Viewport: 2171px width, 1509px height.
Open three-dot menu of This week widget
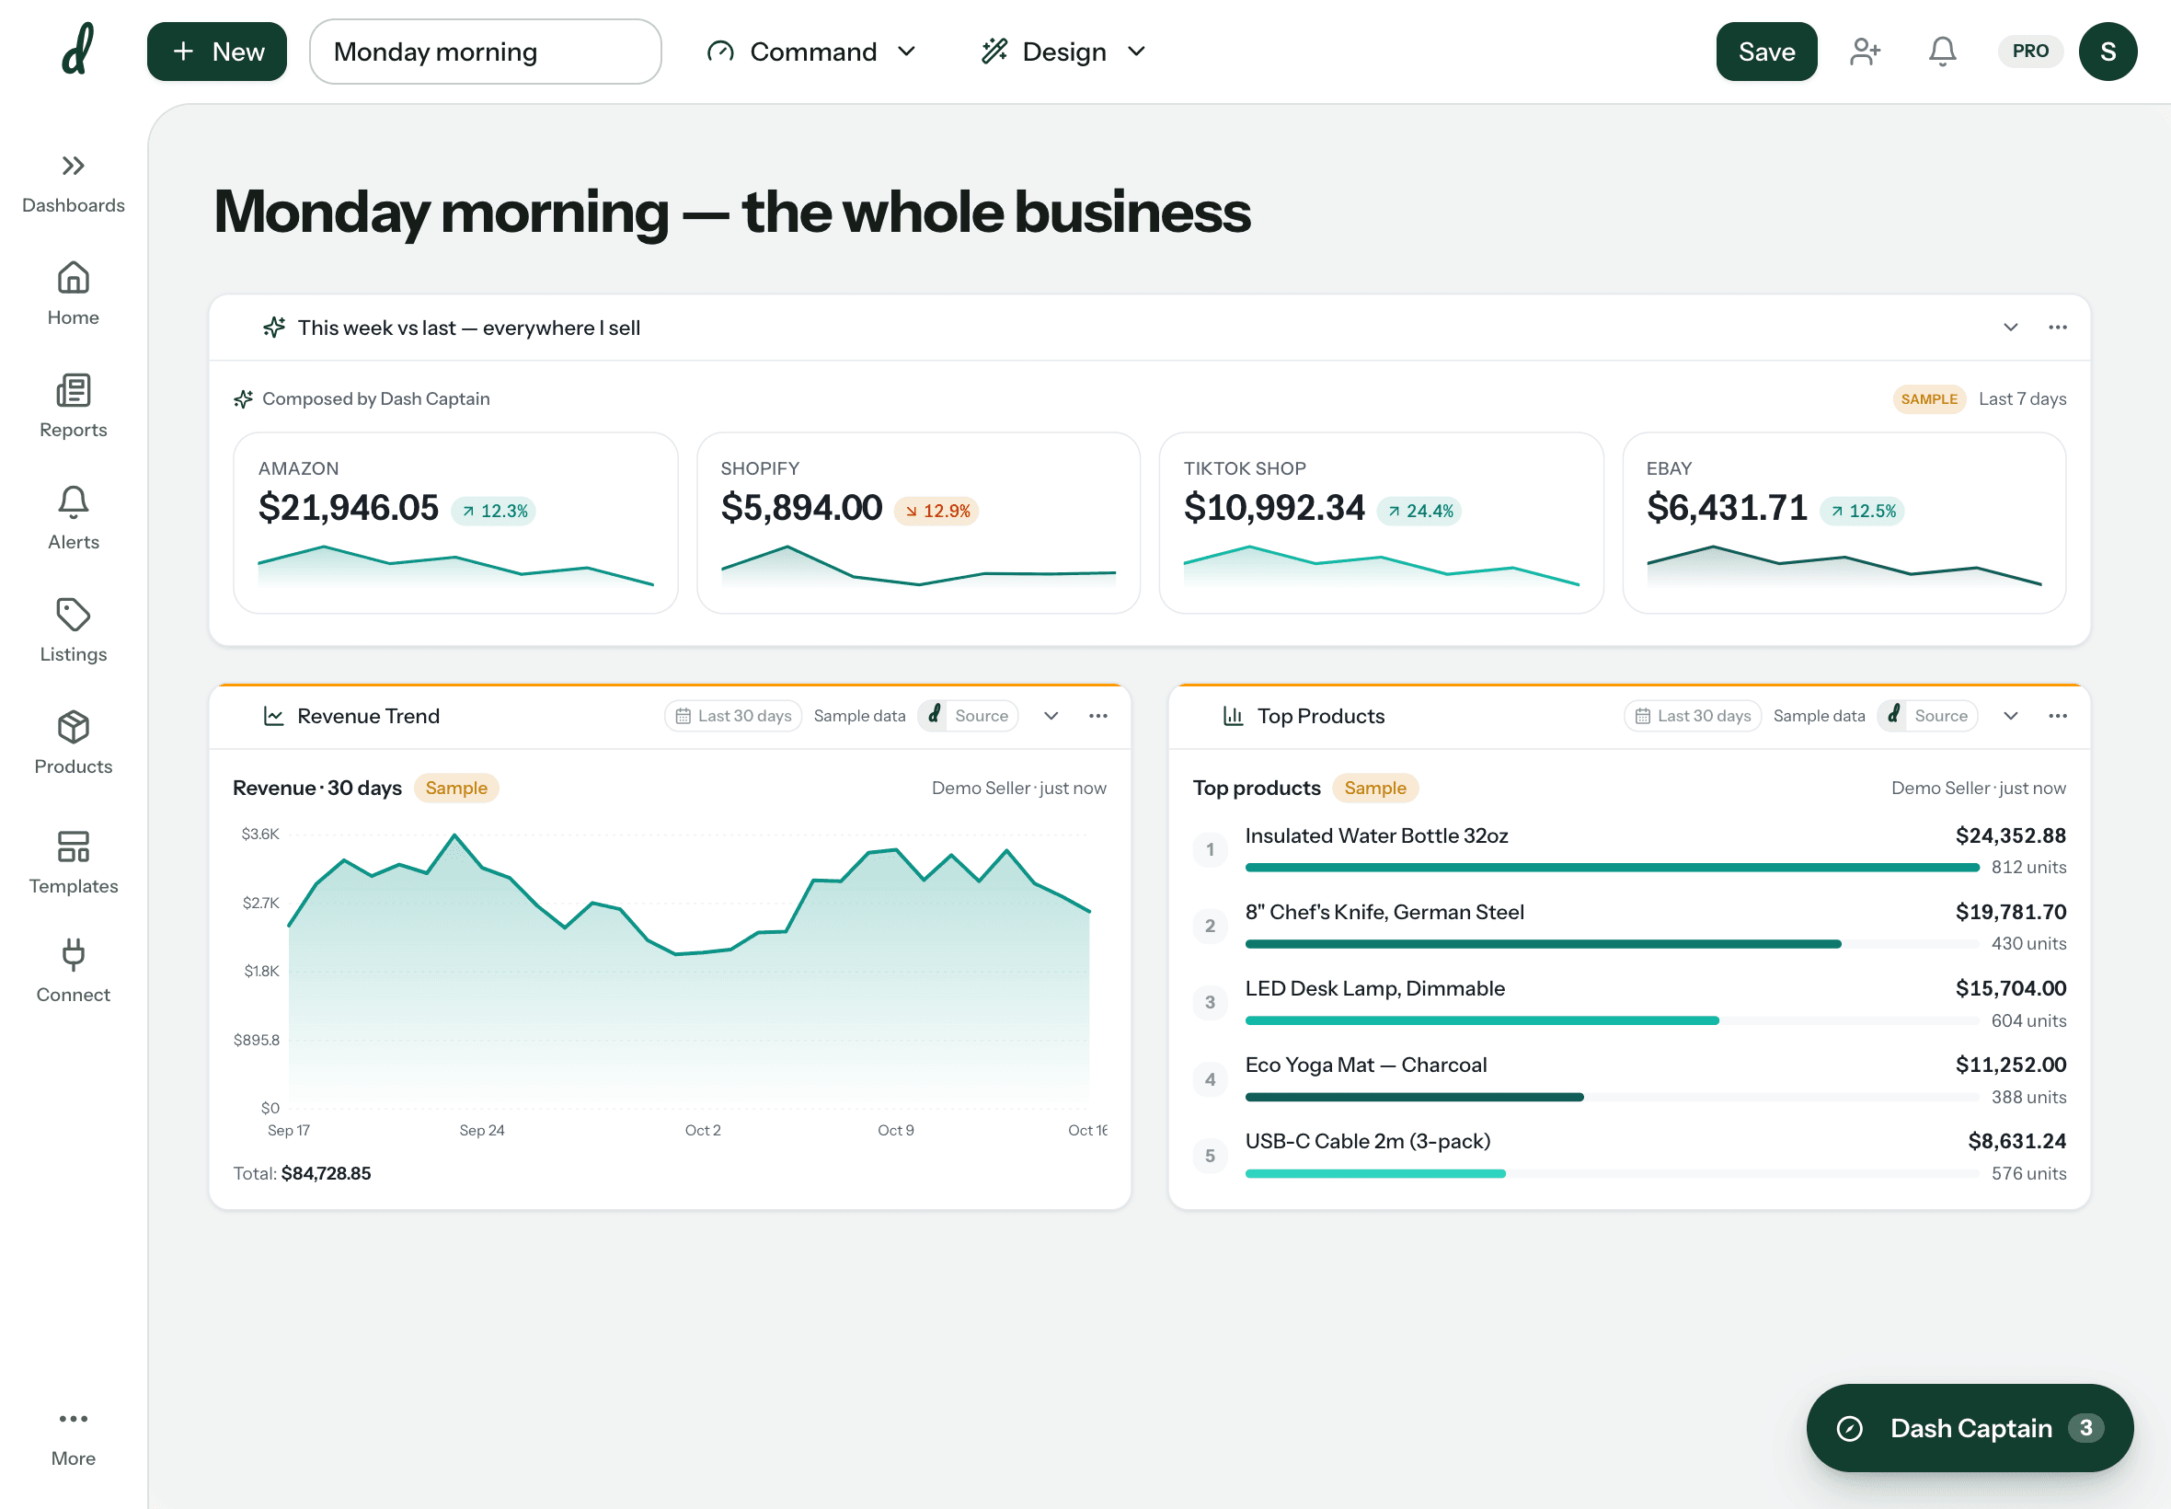point(2058,328)
